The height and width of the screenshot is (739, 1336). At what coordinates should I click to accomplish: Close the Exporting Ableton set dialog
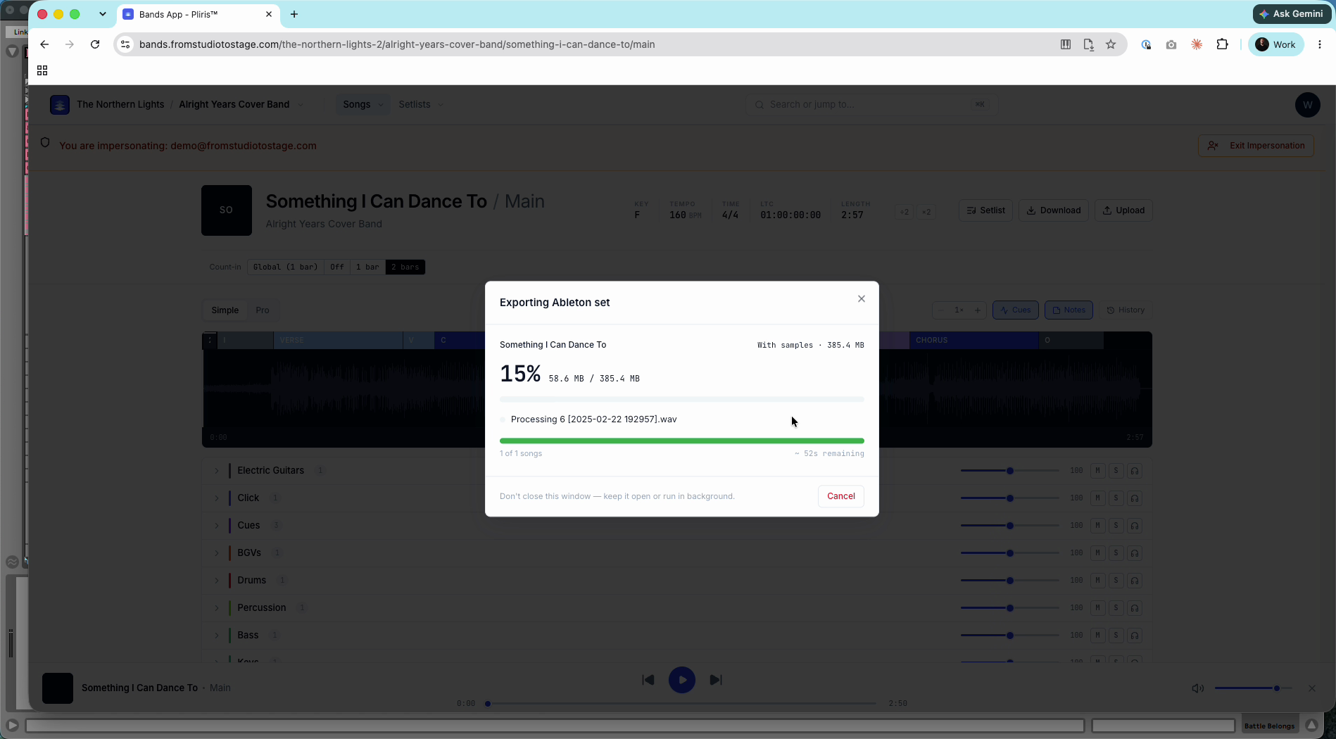click(x=861, y=299)
